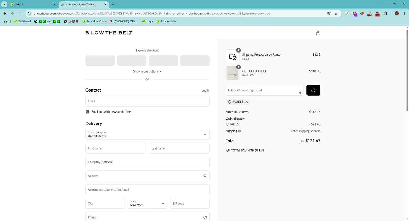This screenshot has height=221, width=409.
Task: Click the translate page icon
Action: tap(329, 14)
